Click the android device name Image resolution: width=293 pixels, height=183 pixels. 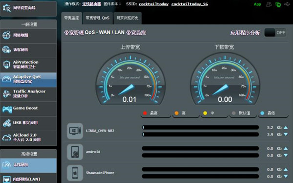click(x=93, y=152)
